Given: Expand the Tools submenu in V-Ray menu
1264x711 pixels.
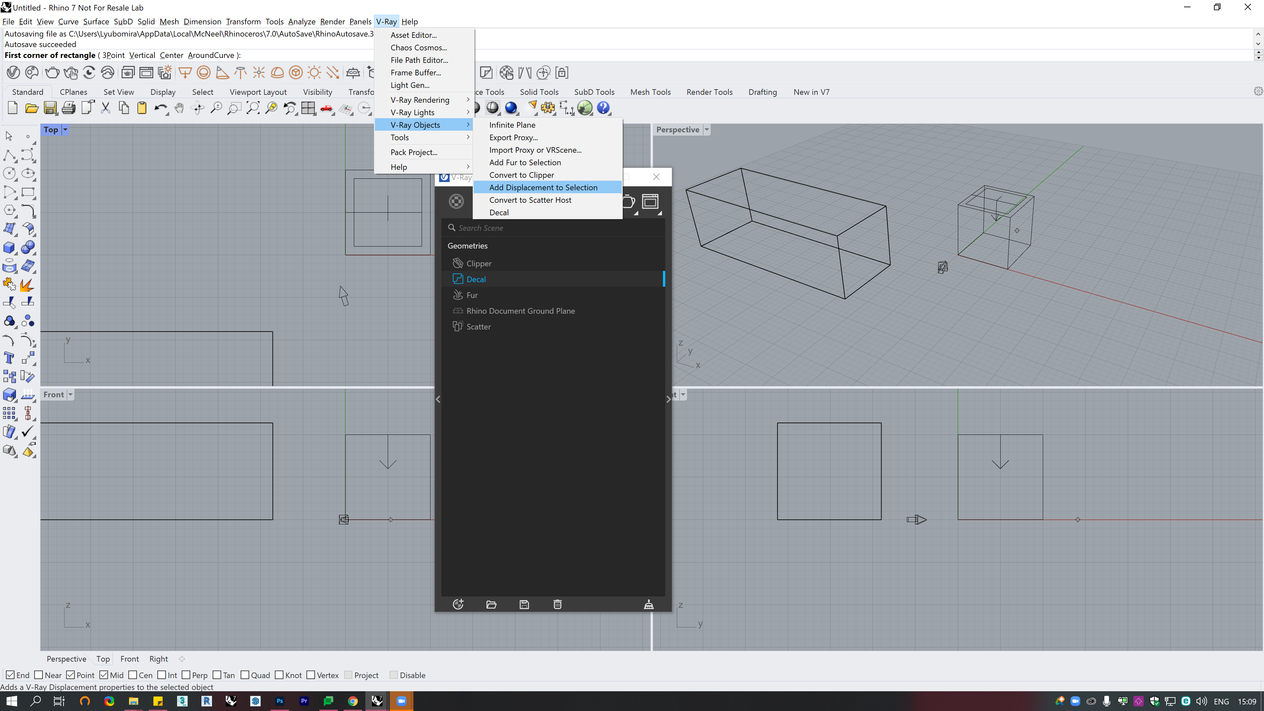Looking at the screenshot, I should (424, 137).
